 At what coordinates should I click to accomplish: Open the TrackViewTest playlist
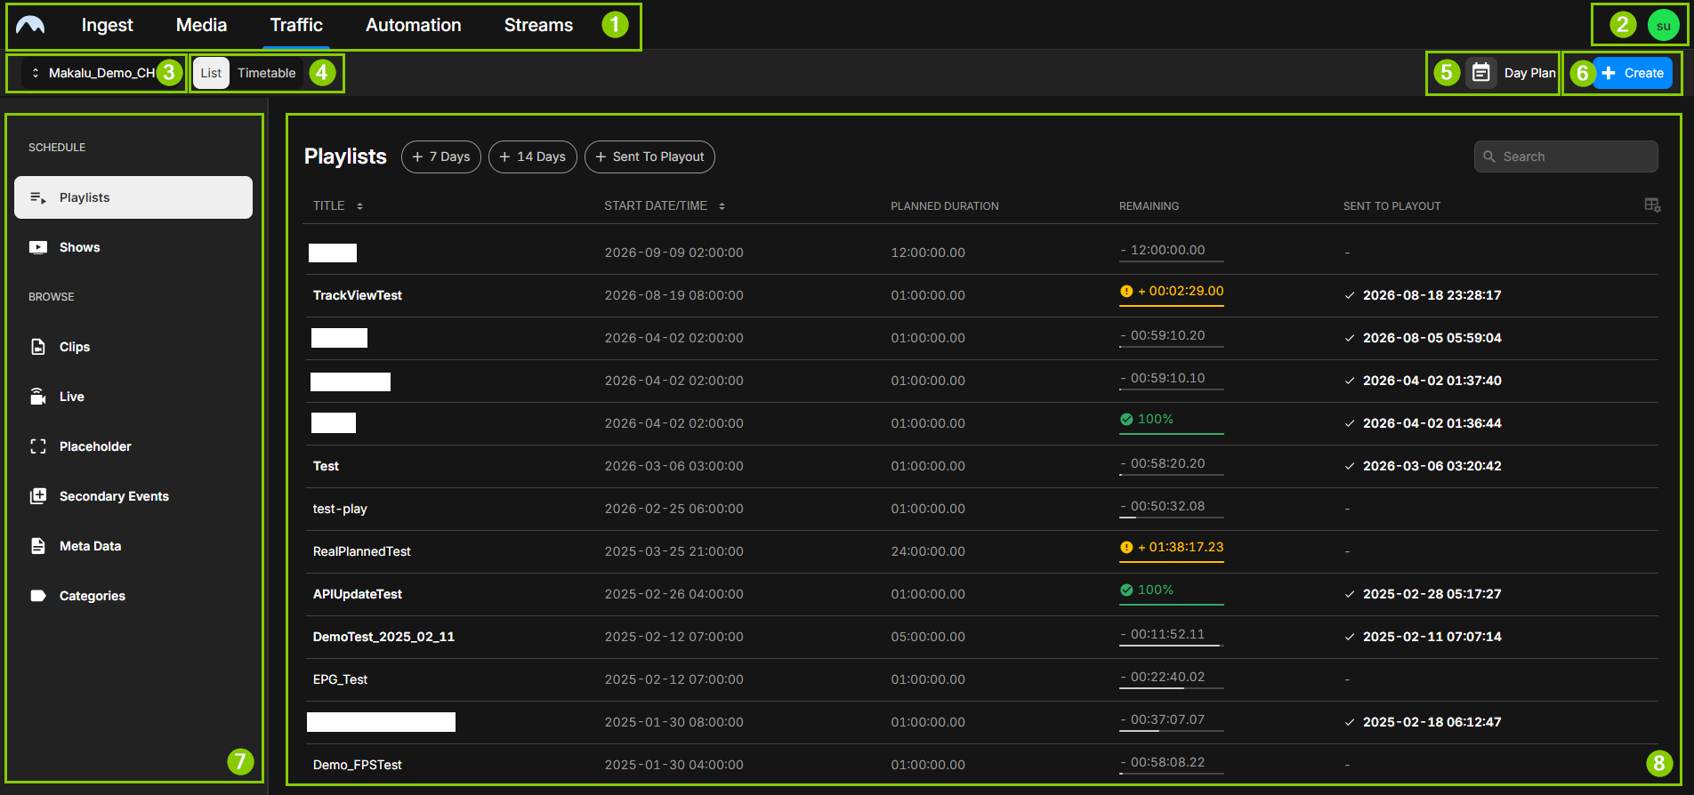[358, 295]
